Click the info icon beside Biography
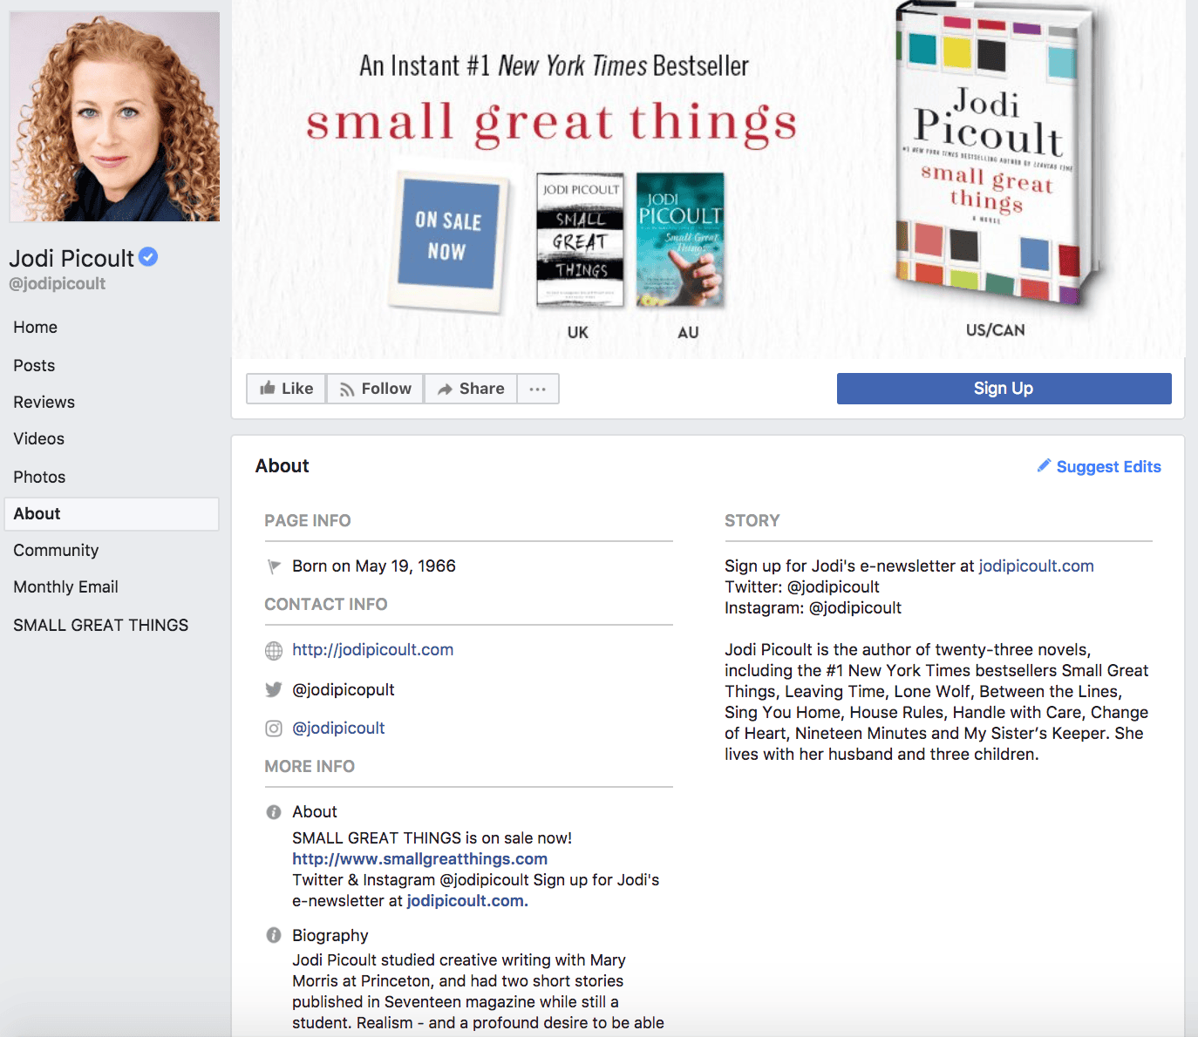 pyautogui.click(x=274, y=935)
